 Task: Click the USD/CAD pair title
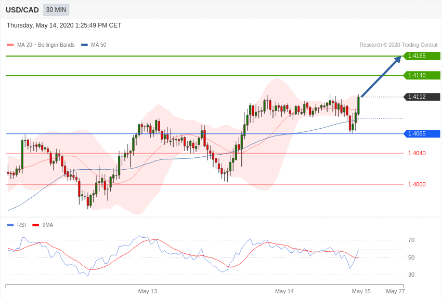pos(22,10)
